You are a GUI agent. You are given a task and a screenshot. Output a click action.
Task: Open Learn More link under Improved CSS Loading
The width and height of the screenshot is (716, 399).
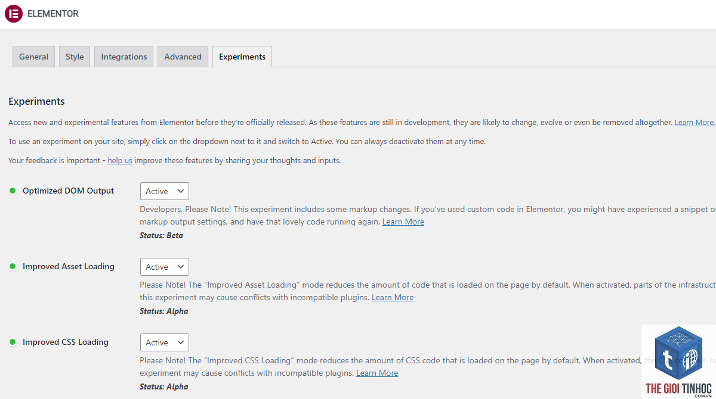tap(377, 373)
